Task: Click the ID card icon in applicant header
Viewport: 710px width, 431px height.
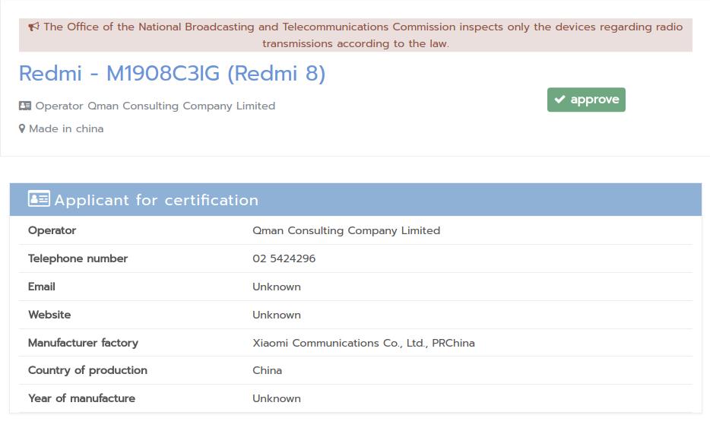Action: [x=39, y=199]
